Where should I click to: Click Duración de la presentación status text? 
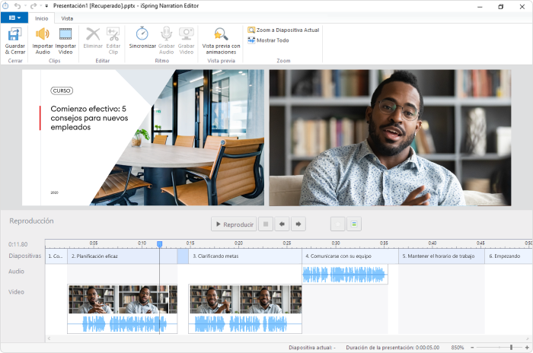[x=393, y=348]
